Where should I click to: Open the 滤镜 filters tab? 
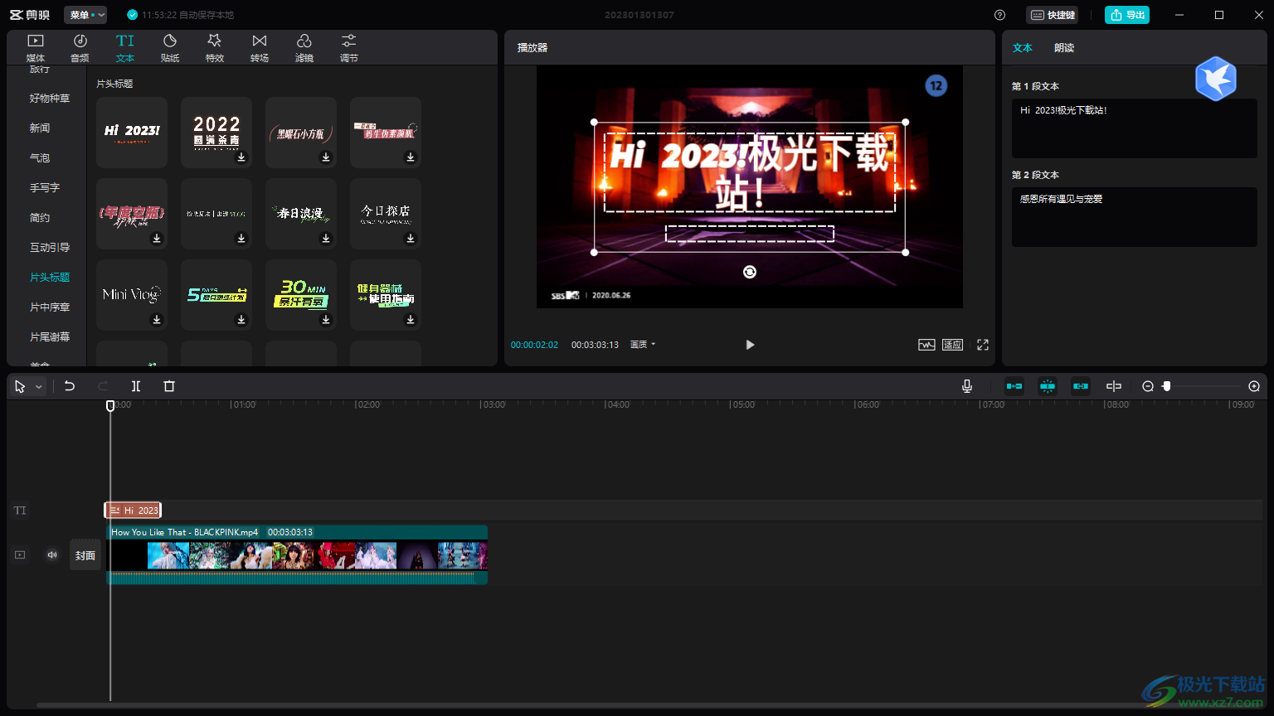click(304, 48)
